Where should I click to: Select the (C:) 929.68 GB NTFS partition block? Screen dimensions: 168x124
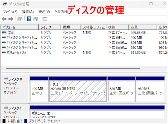[x=78, y=89]
